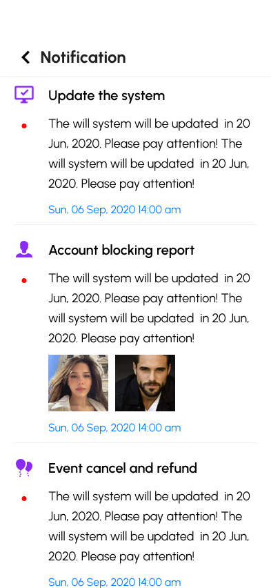The width and height of the screenshot is (271, 588).
Task: Click the purple balloons event icon
Action: (24, 468)
